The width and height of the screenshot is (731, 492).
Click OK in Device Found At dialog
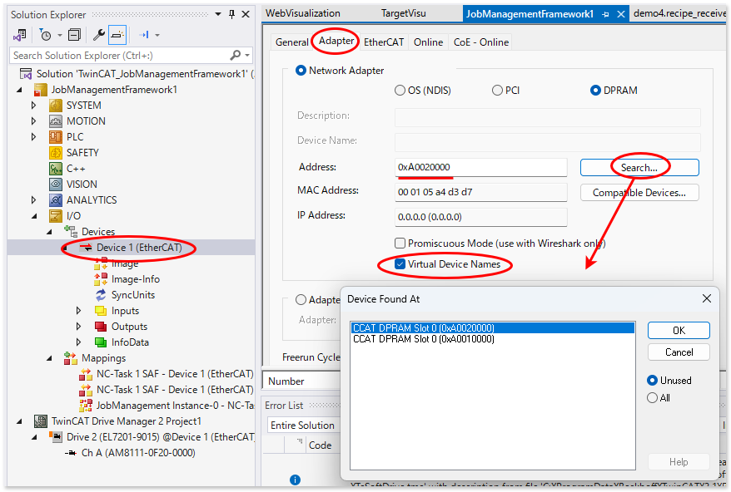pyautogui.click(x=678, y=330)
